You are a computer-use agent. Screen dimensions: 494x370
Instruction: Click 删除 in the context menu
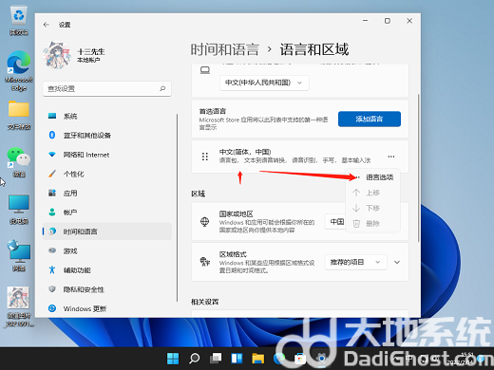[372, 224]
